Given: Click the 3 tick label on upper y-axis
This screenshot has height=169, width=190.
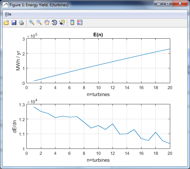Looking at the screenshot, I should pos(24,39).
